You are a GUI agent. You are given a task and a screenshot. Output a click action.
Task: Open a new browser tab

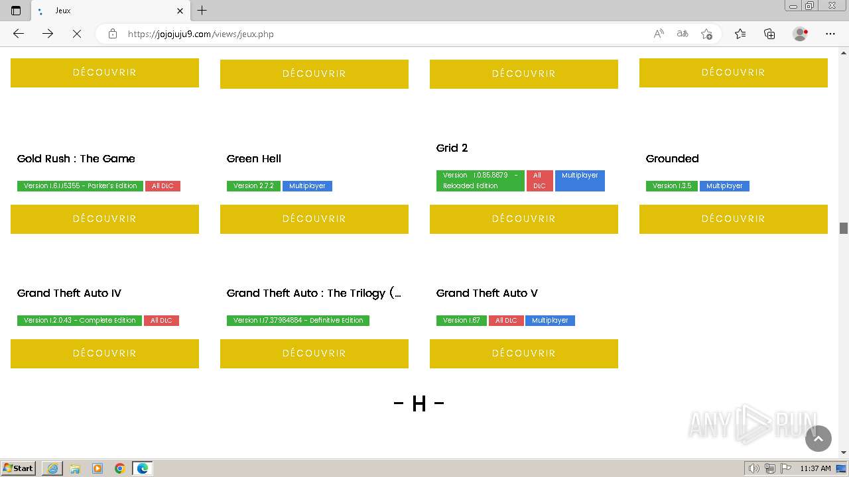(202, 11)
